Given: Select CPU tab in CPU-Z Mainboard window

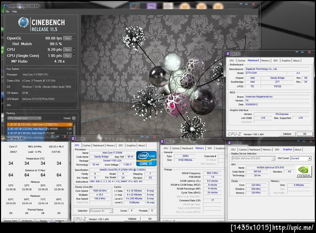Looking at the screenshot, I should (x=232, y=60).
